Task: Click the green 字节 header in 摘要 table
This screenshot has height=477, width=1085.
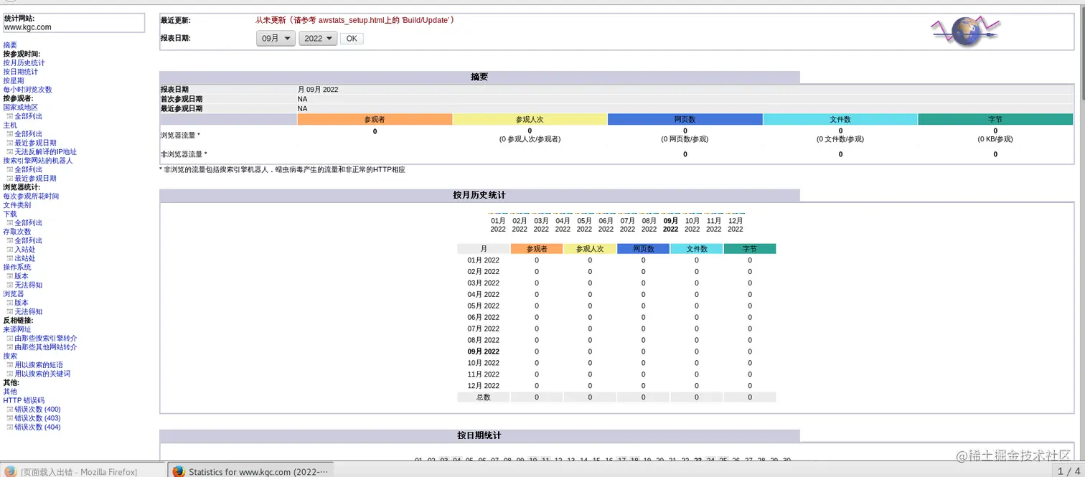Action: [x=995, y=119]
